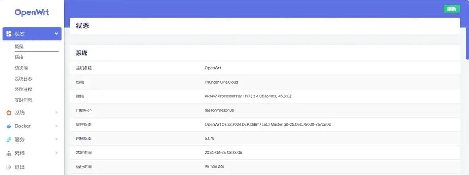Screen dimensions: 469x175
Task: Open the 概览 submenu item
Action: point(19,46)
